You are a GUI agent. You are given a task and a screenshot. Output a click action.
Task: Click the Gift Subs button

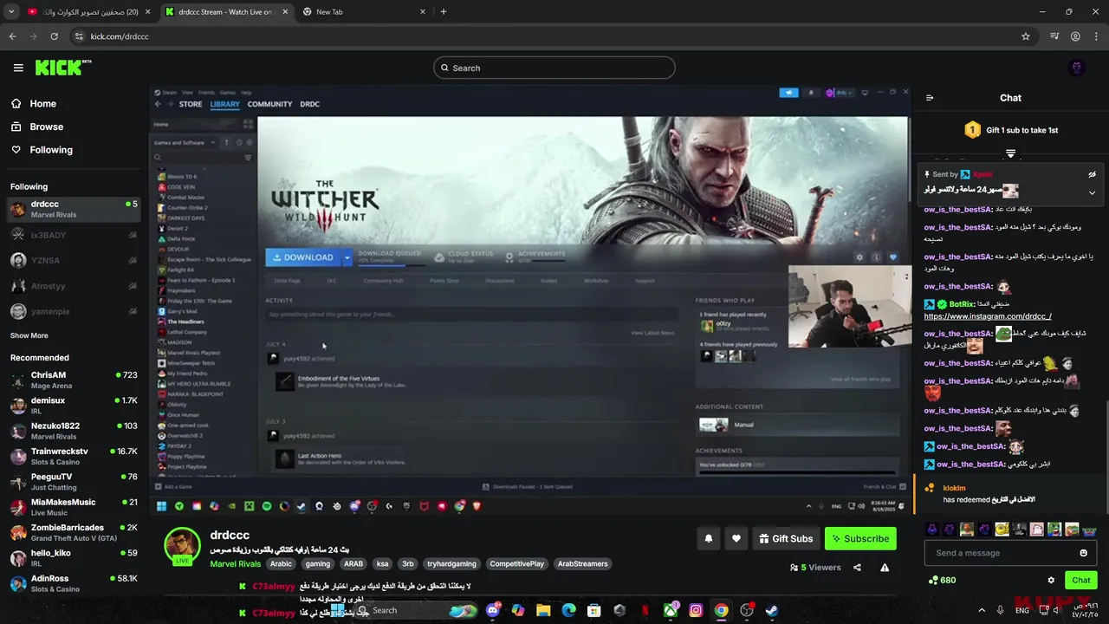point(786,538)
